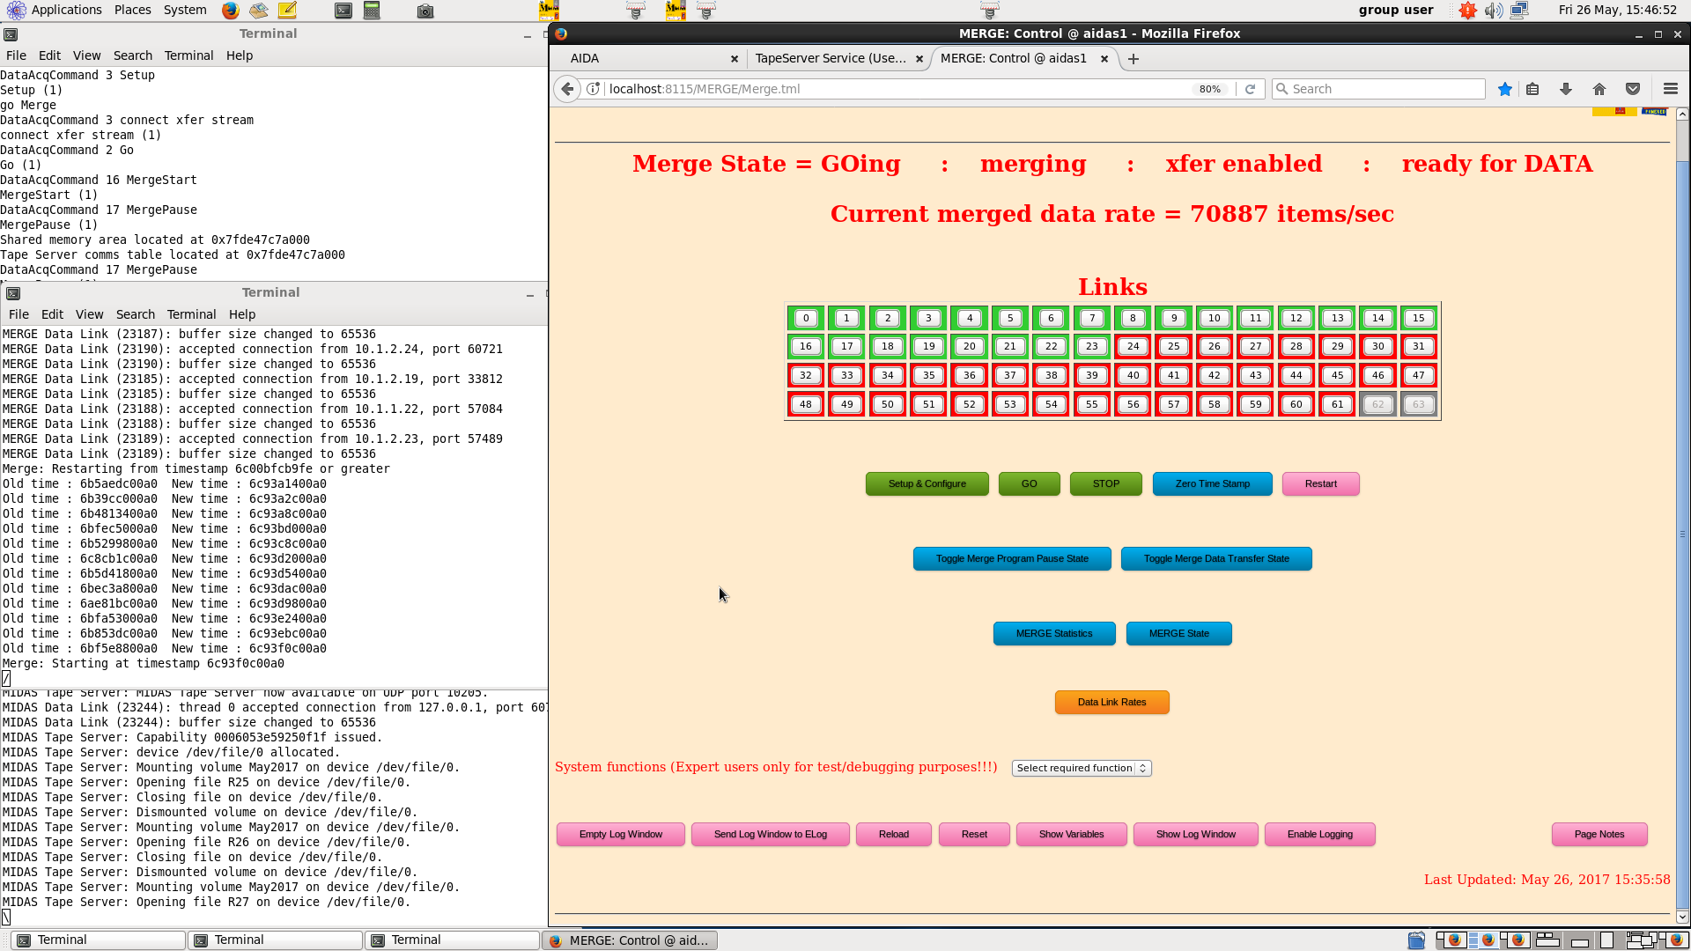
Task: Open the Firefox hamburger menu
Action: 1670,89
